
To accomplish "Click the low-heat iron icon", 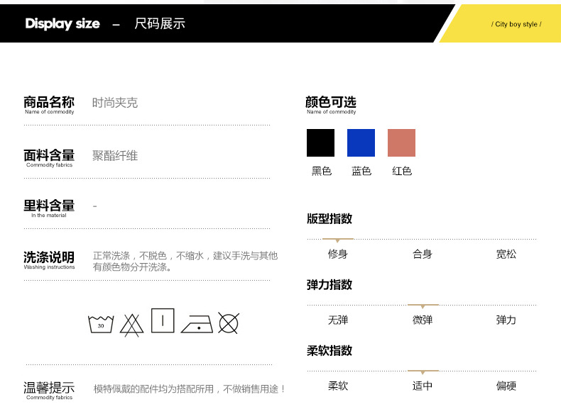I will [x=197, y=324].
